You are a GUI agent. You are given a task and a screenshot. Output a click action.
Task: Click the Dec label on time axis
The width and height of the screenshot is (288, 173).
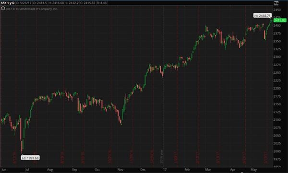143,170
